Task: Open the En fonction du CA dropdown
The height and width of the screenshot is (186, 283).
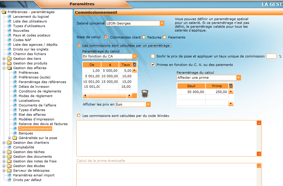Action: point(134,56)
